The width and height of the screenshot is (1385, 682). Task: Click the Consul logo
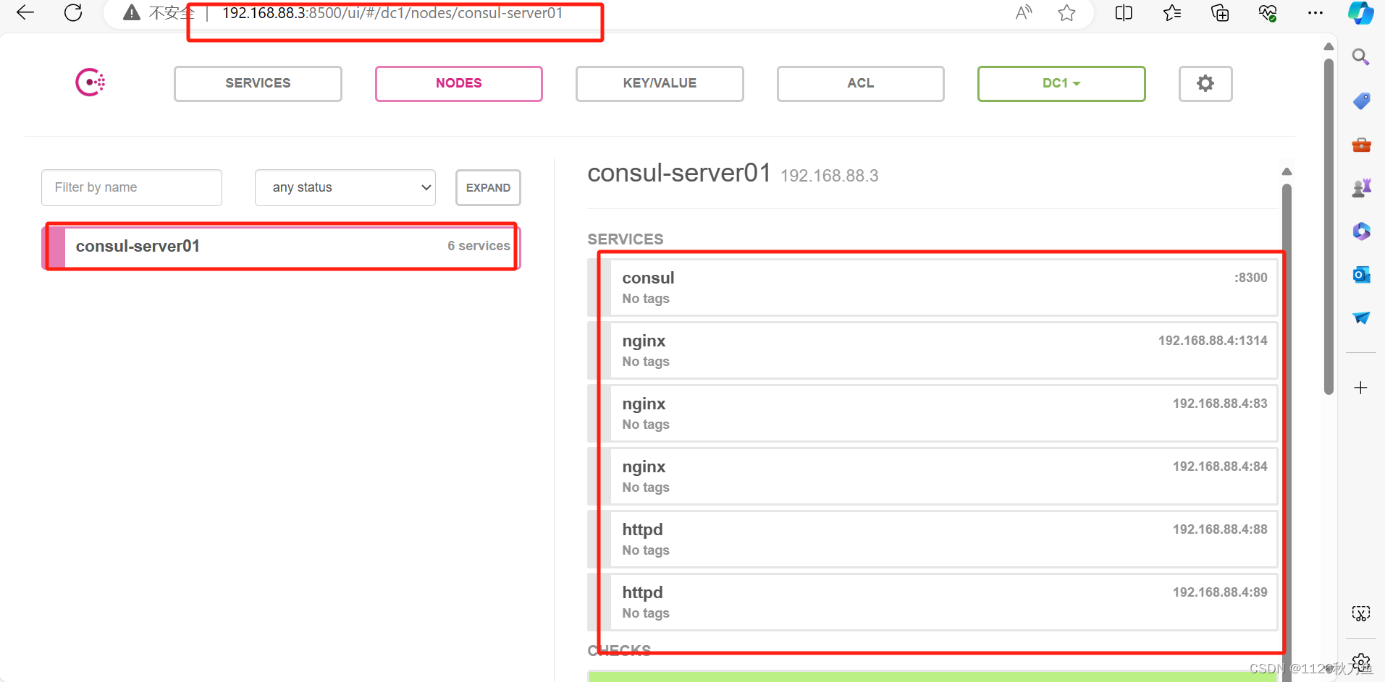click(x=90, y=82)
